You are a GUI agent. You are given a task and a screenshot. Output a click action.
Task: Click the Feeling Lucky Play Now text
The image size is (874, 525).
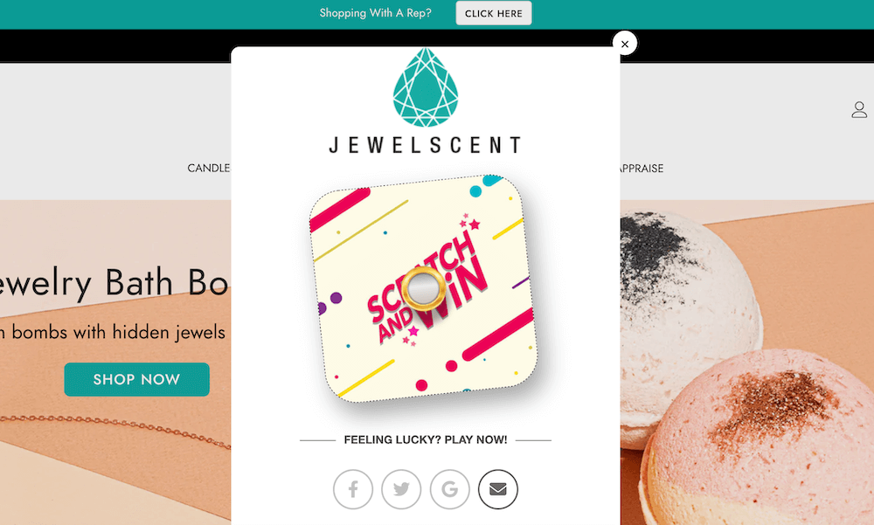pyautogui.click(x=426, y=439)
